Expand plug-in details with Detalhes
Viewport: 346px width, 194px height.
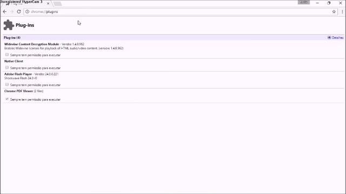(x=335, y=38)
